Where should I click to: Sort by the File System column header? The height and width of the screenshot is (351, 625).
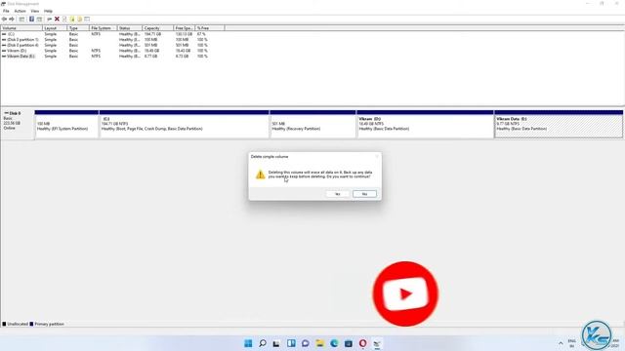[104, 28]
